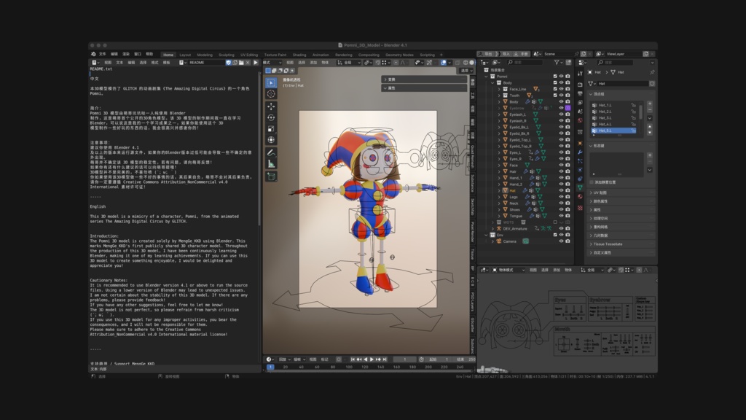
Task: Select the Annotate tool in the 3D viewport
Action: click(x=270, y=152)
